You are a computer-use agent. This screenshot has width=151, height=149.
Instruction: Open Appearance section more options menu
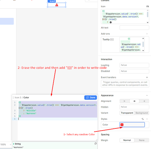(147, 95)
